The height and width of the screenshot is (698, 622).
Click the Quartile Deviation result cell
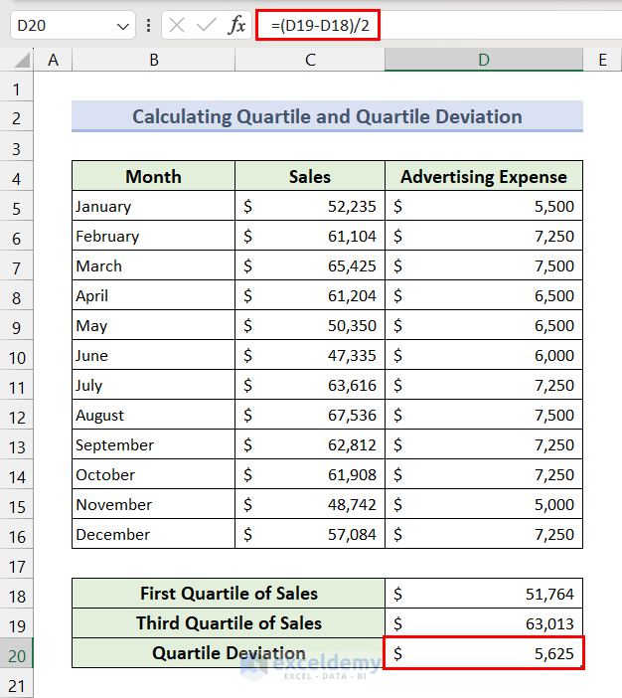tap(483, 654)
